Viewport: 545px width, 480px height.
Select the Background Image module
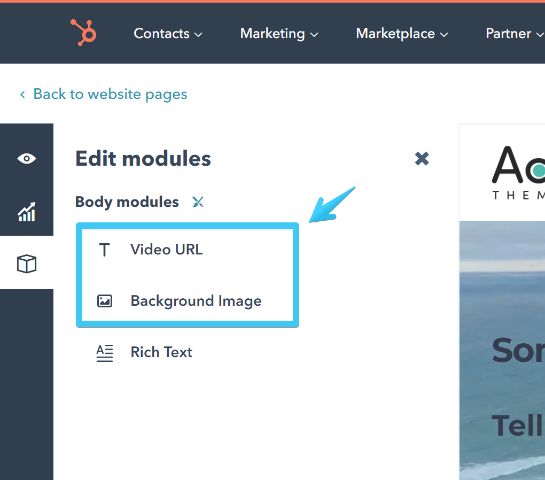[x=196, y=300]
